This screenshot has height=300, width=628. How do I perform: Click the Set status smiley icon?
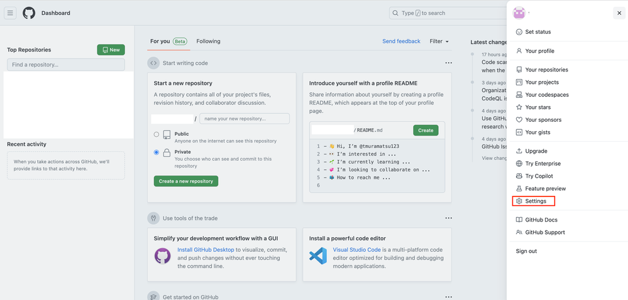click(x=519, y=32)
